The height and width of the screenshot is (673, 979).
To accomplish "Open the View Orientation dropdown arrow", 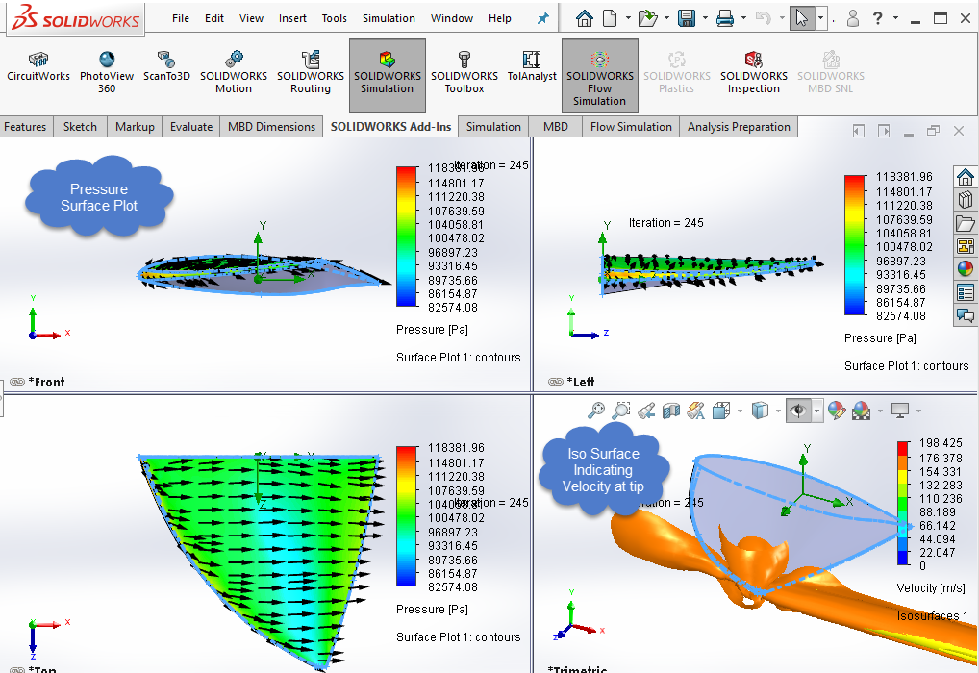I will [739, 410].
